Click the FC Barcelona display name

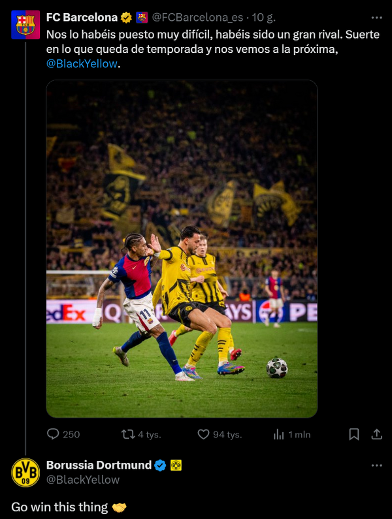pos(82,18)
